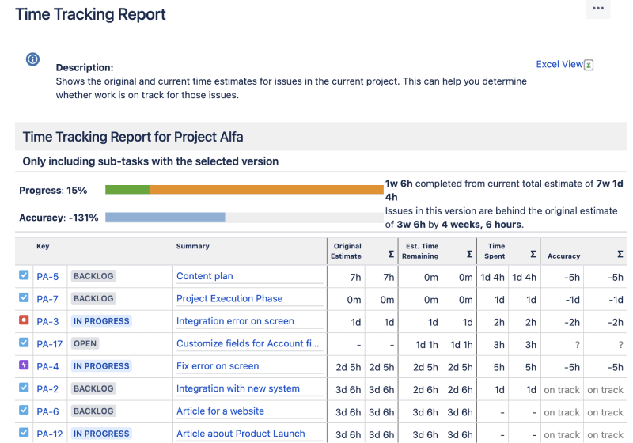Open Integration with new system summary
This screenshot has height=443, width=633.
pyautogui.click(x=238, y=389)
